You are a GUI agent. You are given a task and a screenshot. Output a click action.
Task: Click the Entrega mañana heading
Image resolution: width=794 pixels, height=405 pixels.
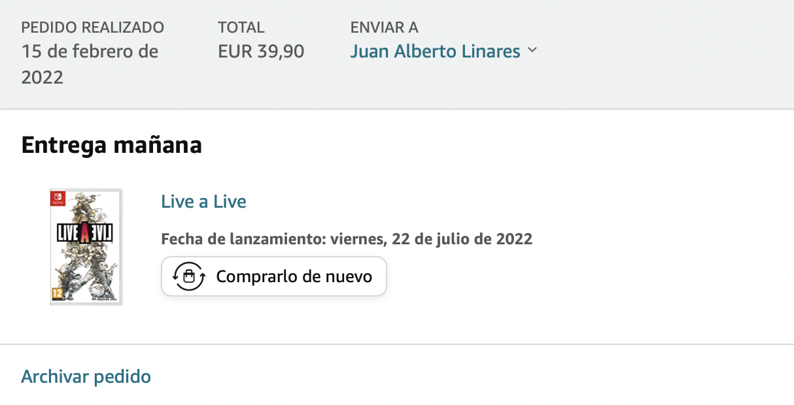(112, 145)
